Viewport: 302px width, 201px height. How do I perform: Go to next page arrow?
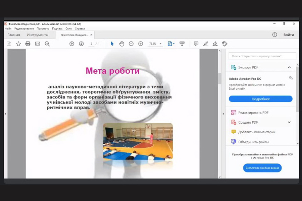[81, 44]
